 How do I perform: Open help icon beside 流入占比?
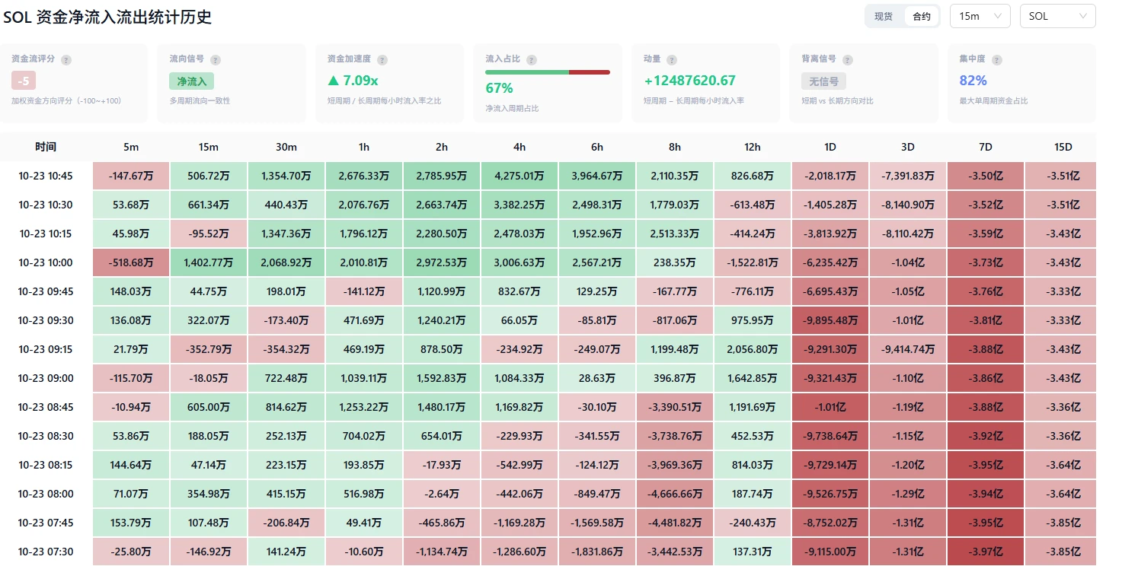pyautogui.click(x=532, y=59)
